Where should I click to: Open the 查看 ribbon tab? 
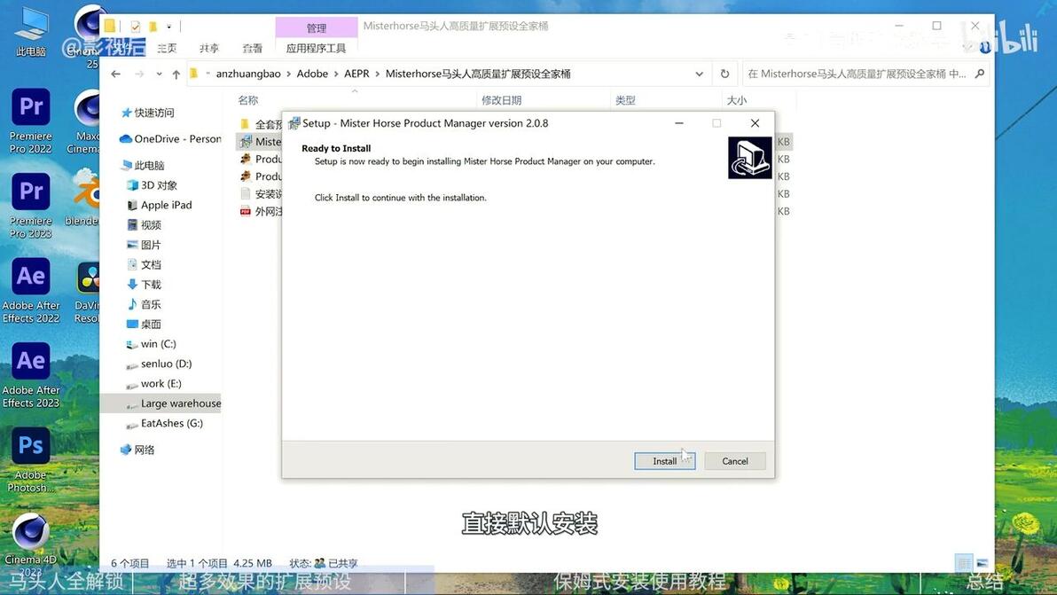pyautogui.click(x=252, y=48)
